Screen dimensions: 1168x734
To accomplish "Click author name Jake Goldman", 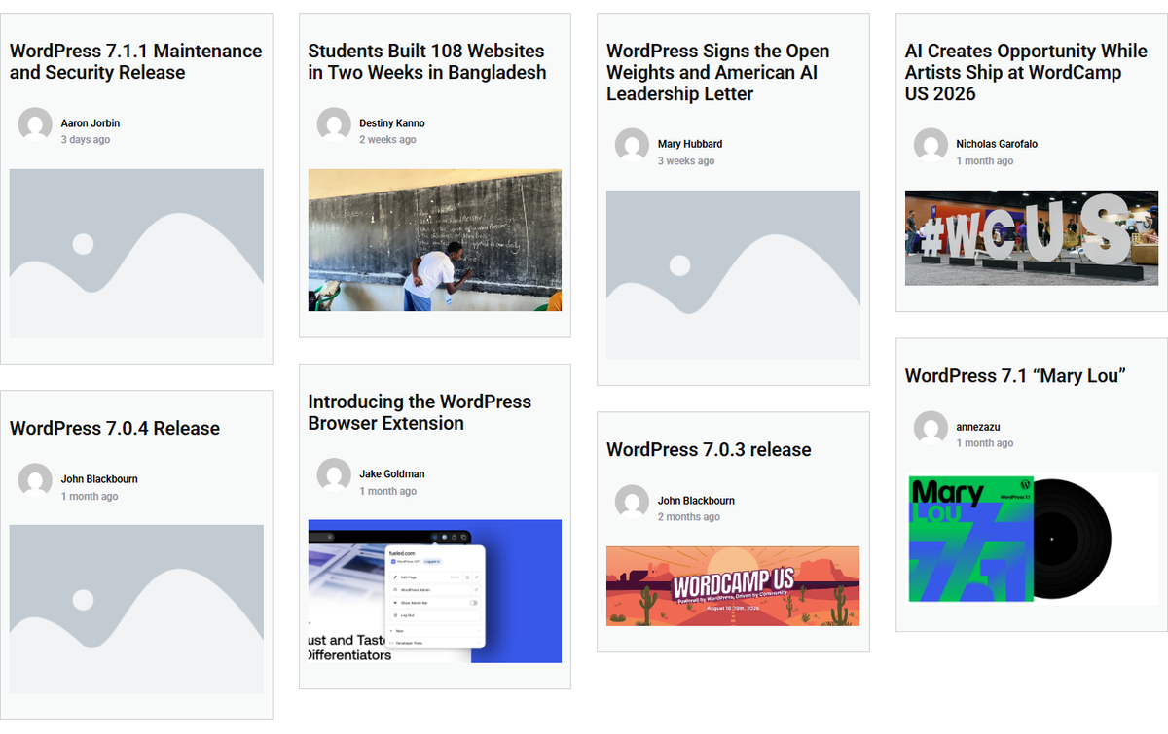I will coord(392,473).
